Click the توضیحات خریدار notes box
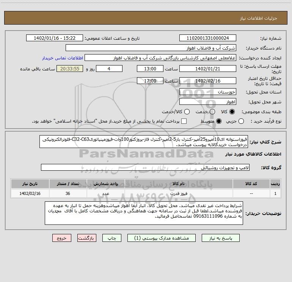The height and width of the screenshot is (282, 292). point(144,213)
